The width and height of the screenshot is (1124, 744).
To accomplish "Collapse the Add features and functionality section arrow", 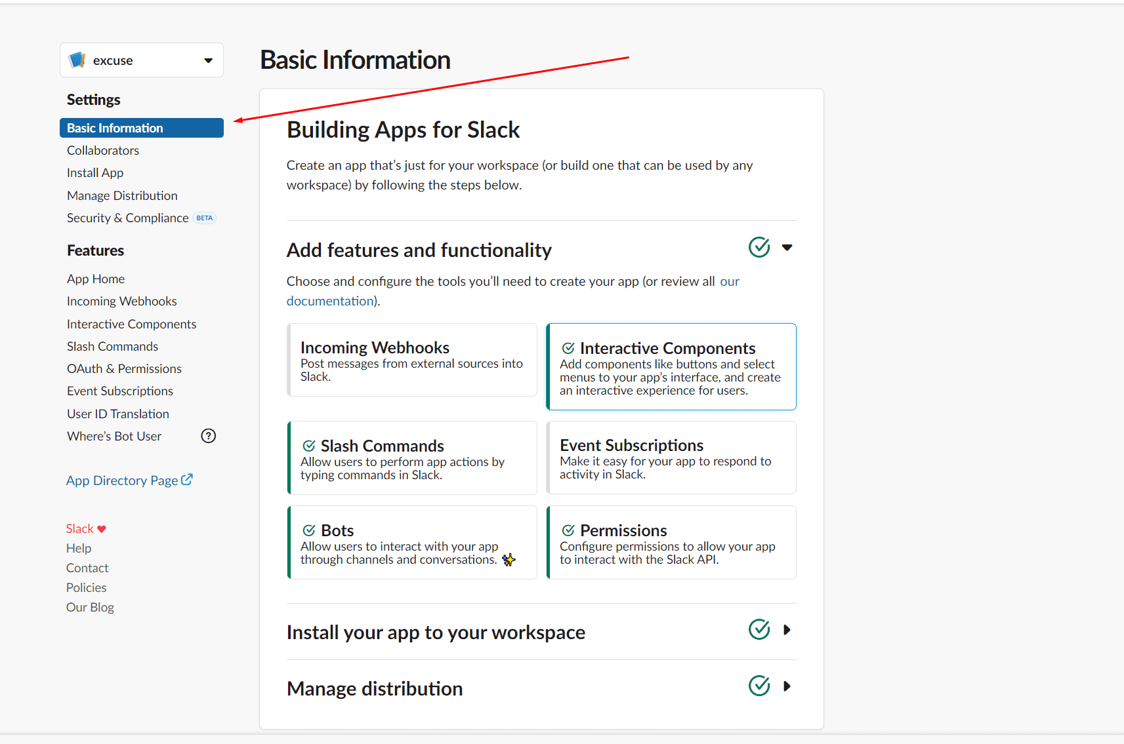I will [x=787, y=247].
